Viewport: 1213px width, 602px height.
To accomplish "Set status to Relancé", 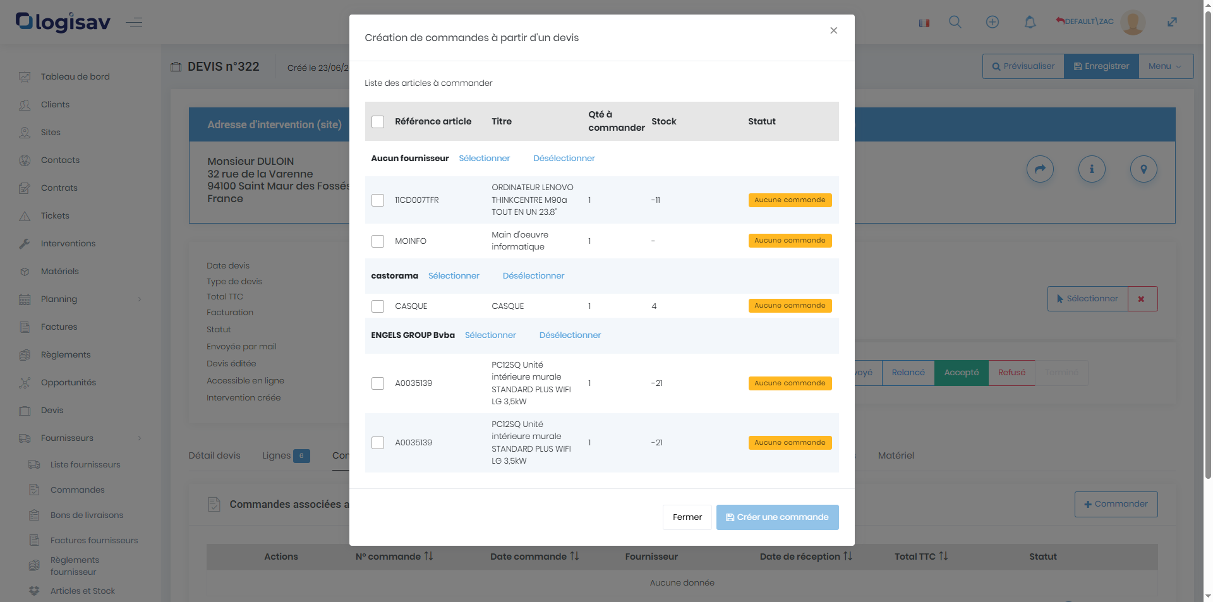I will pos(908,373).
